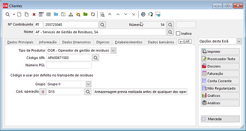Open Conta Corrente

[x=220, y=81]
